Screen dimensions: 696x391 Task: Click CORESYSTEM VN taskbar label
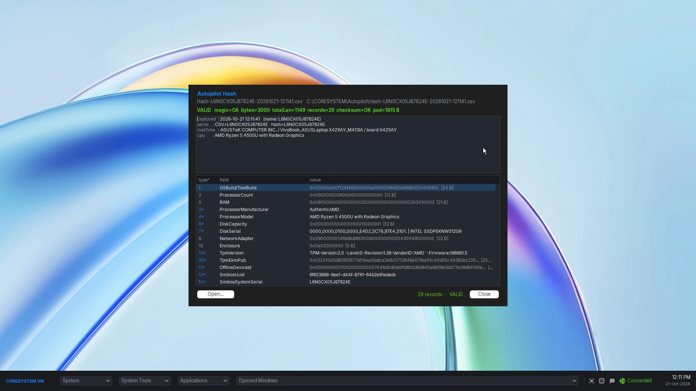click(x=25, y=381)
